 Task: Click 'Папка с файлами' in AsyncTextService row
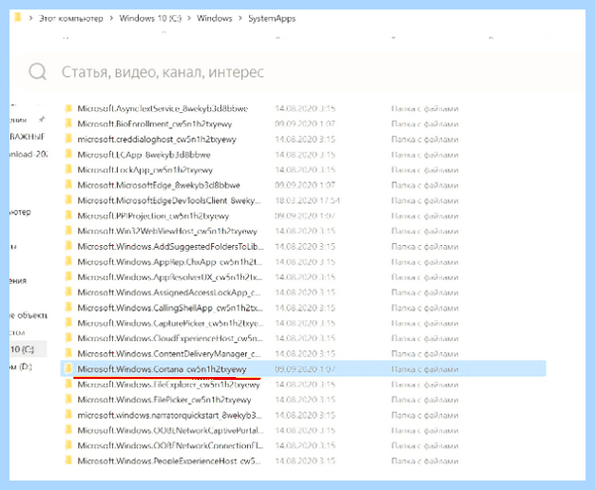[425, 108]
